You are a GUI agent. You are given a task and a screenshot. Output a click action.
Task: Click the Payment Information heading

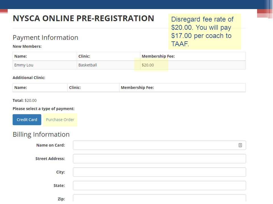tap(45, 37)
